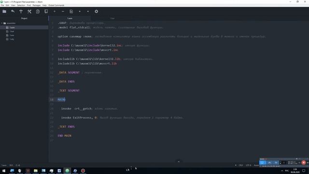
Task: Open the View menu
Action: pyautogui.click(x=13, y=5)
